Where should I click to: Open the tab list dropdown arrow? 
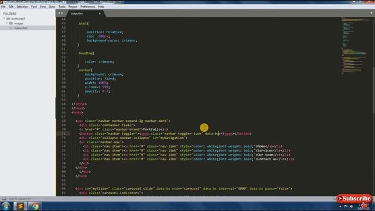pyautogui.click(x=371, y=13)
